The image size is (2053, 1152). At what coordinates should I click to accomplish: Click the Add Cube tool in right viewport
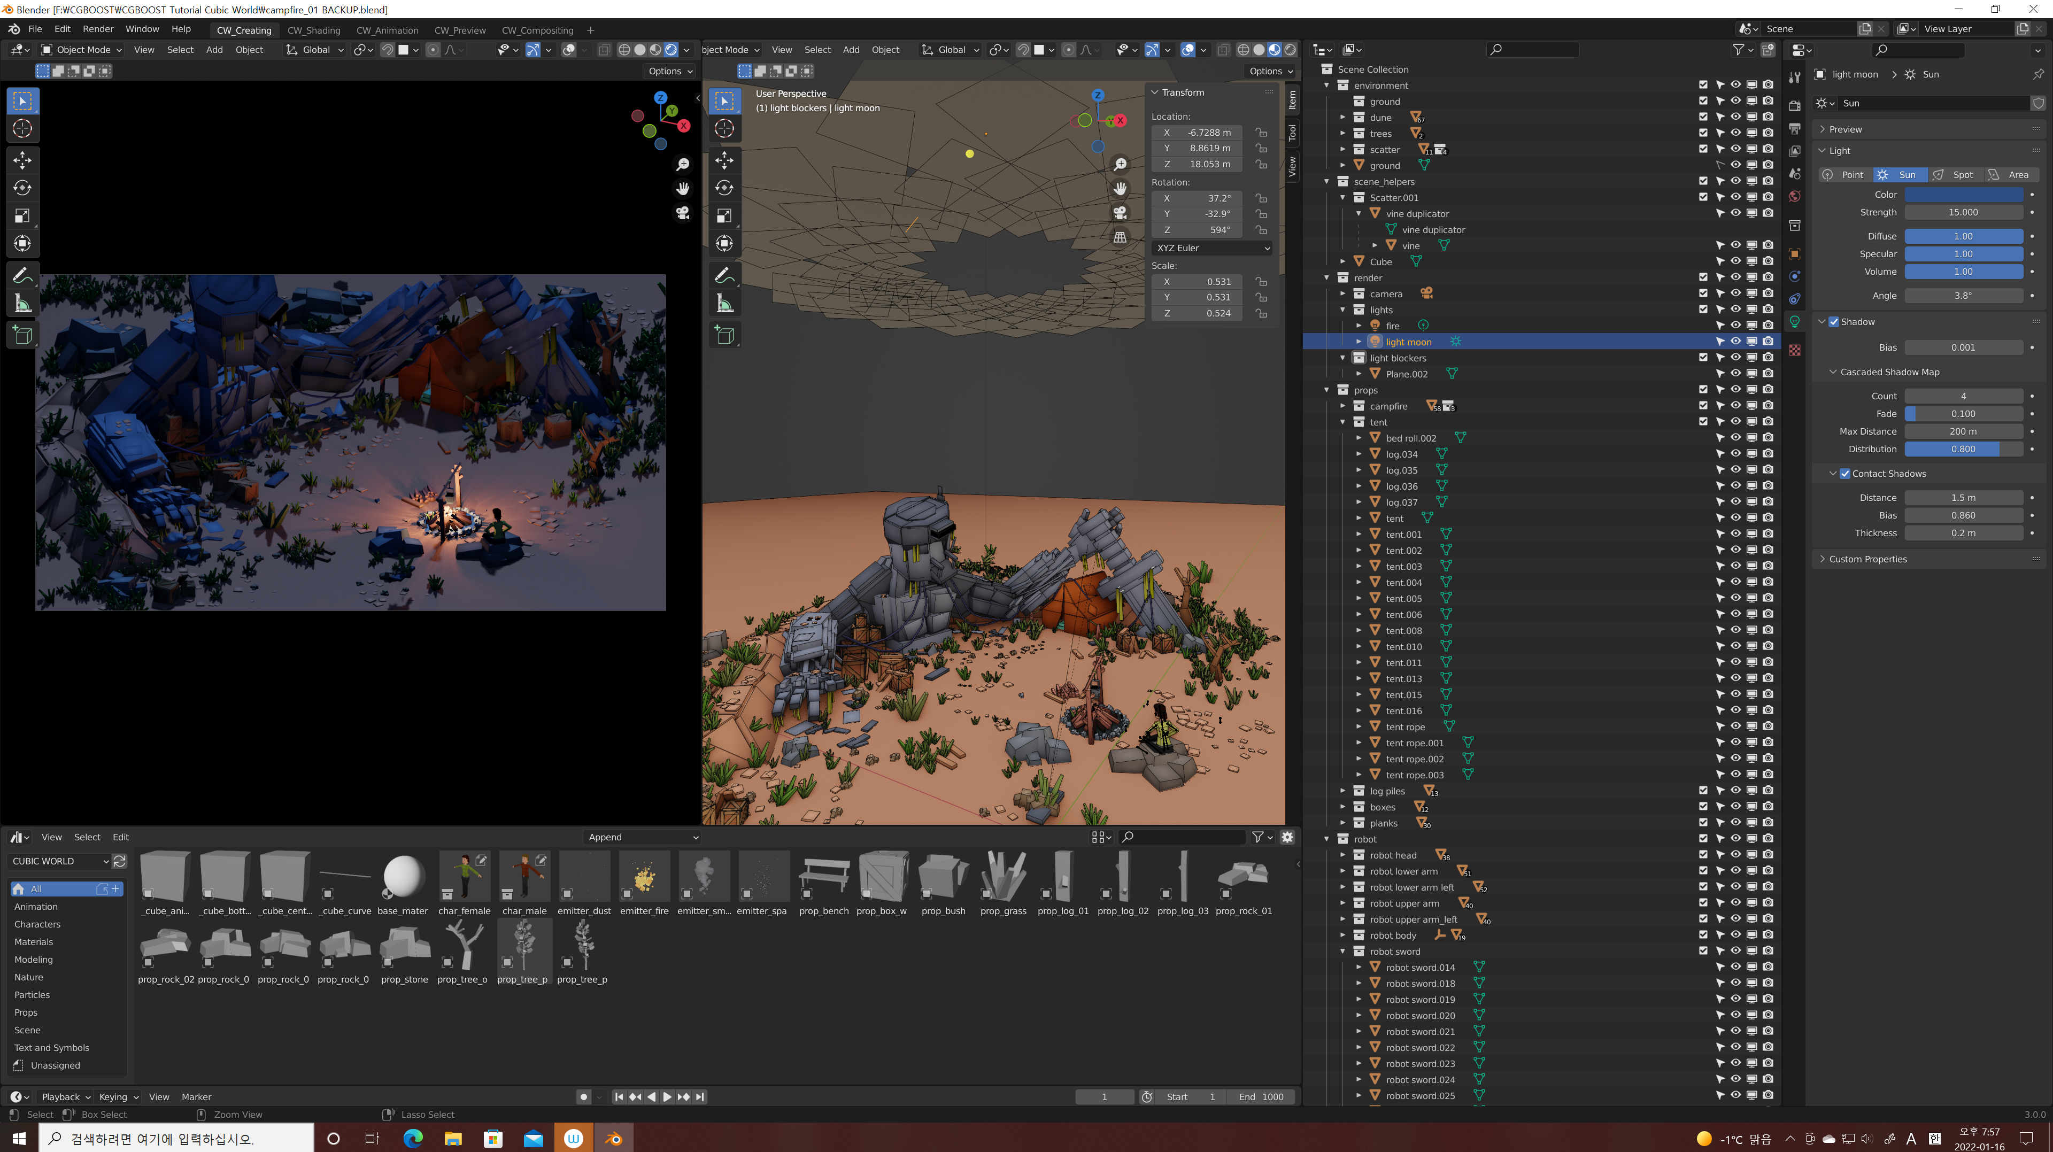[x=724, y=335]
